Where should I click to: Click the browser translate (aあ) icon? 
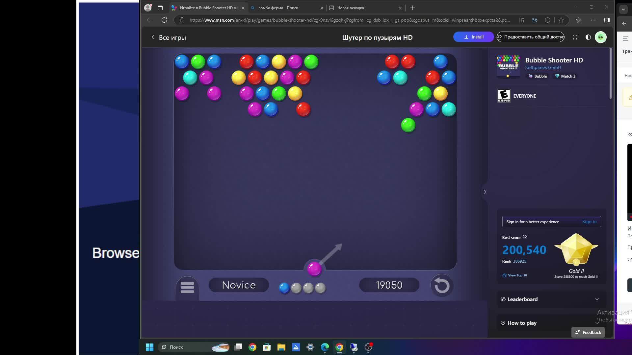534,20
